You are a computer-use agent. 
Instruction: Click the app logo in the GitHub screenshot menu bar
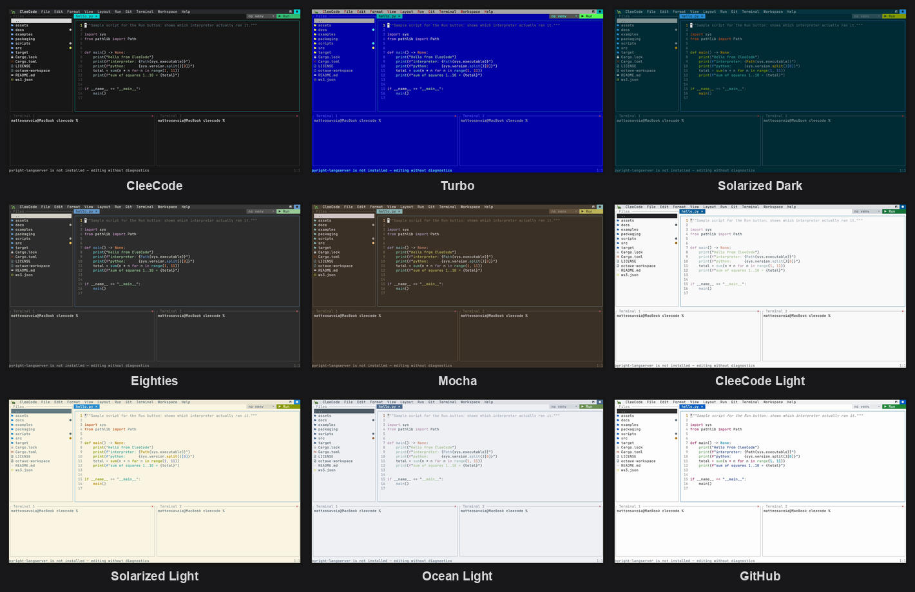[x=619, y=402]
